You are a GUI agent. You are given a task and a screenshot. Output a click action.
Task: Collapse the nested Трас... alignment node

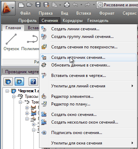point(21,102)
